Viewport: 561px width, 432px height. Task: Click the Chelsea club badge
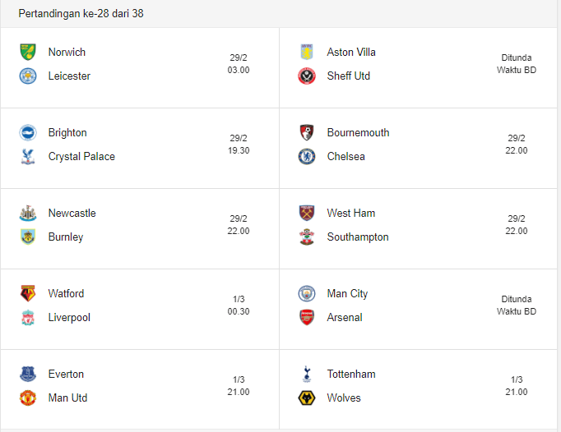pos(307,157)
